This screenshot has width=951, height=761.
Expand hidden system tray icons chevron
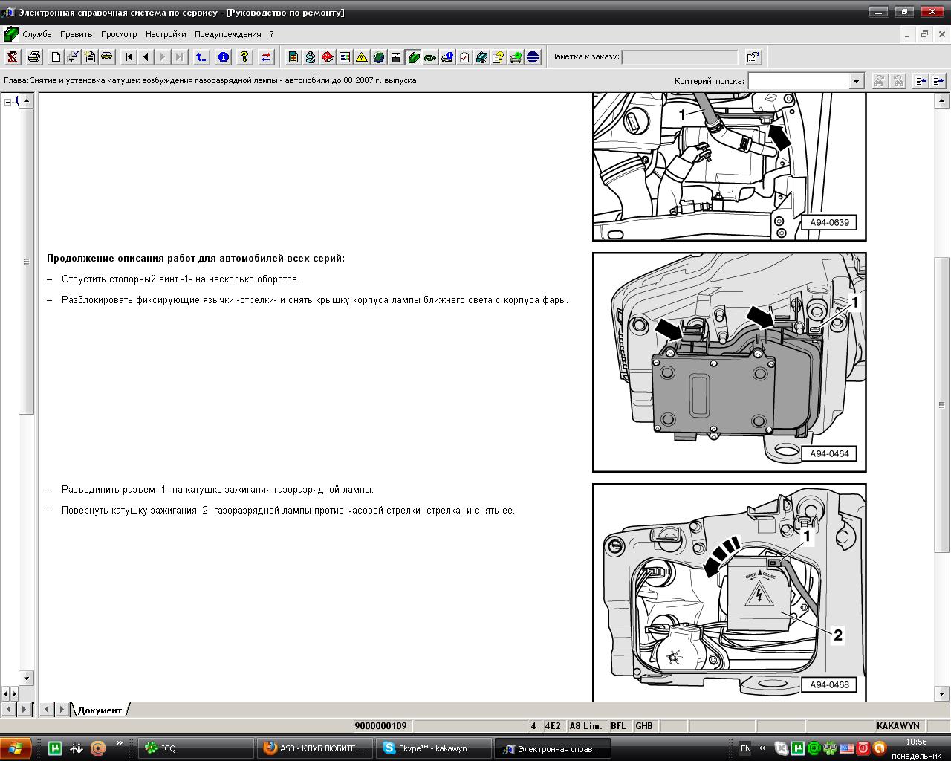pyautogui.click(x=762, y=748)
